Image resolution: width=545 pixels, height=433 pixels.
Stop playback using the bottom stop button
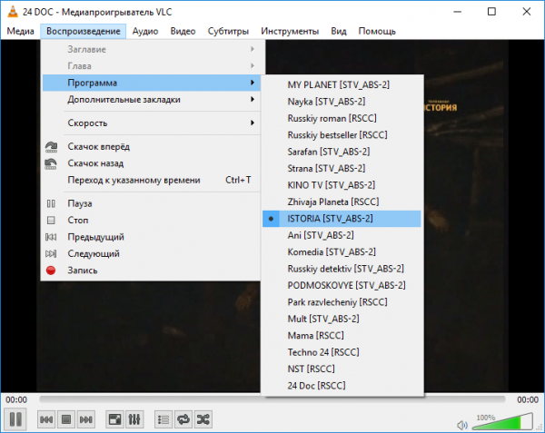tap(66, 419)
